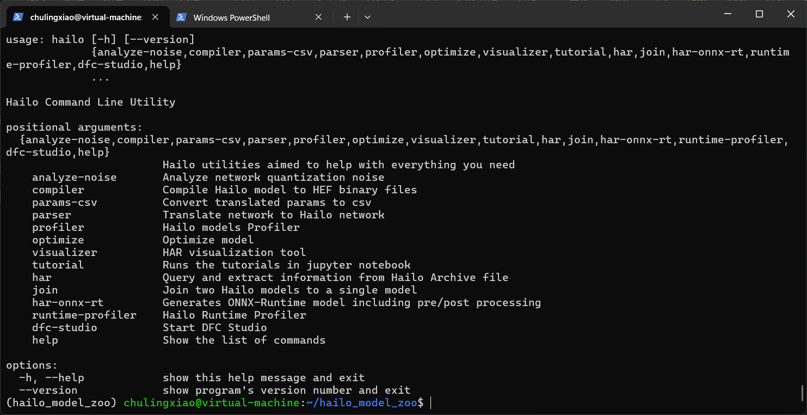Click the 'analyze-noise' command row
This screenshot has height=415, width=807.
click(208, 177)
